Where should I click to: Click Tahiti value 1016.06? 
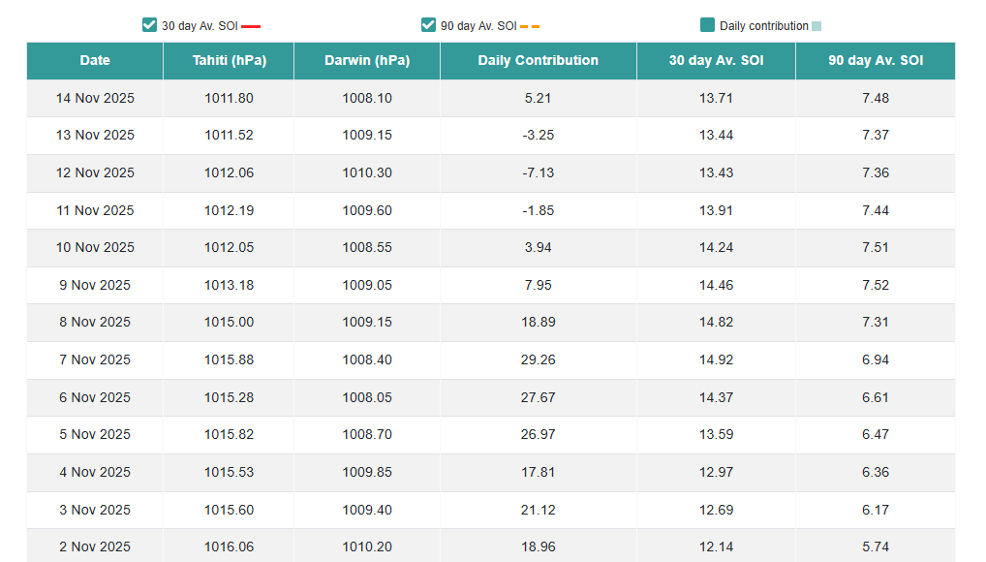(x=229, y=546)
